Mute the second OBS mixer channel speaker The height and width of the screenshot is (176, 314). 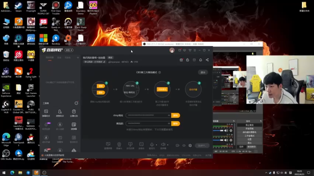226,140
